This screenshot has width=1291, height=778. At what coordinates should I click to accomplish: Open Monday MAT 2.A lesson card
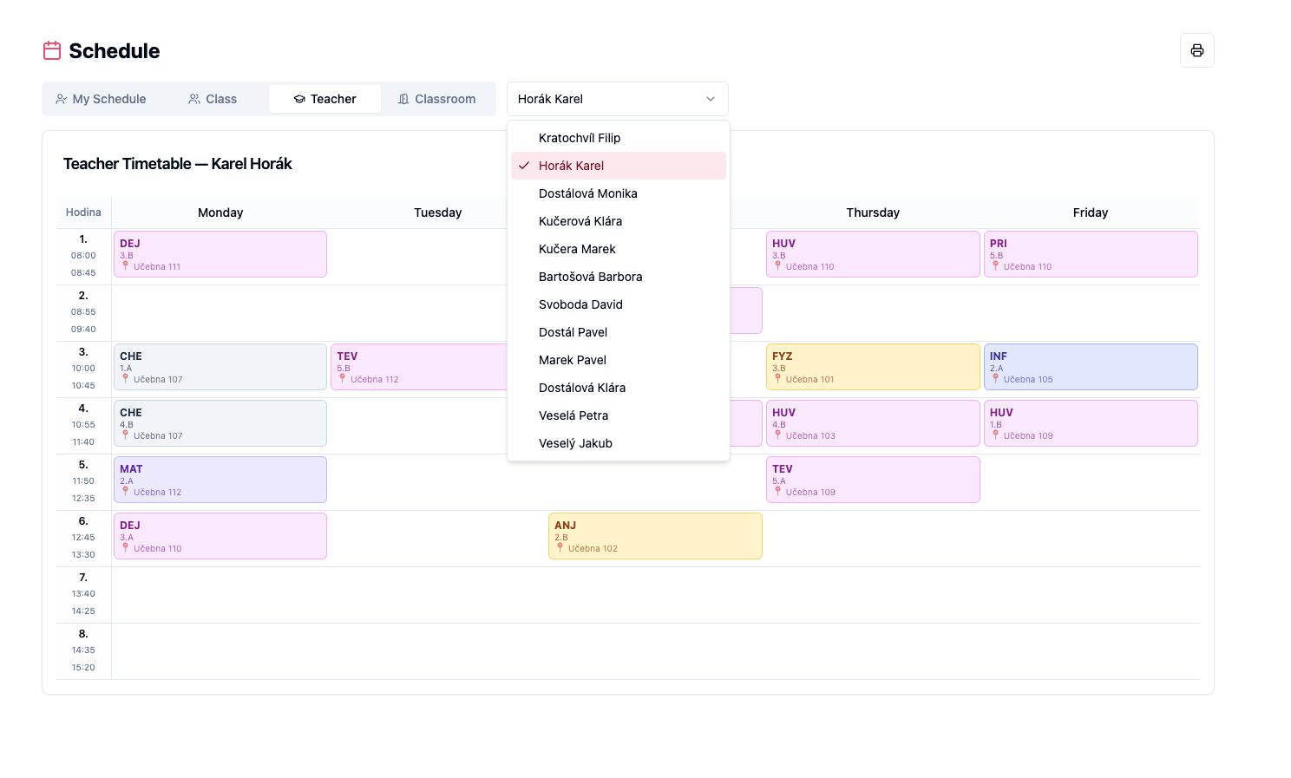[x=220, y=480]
